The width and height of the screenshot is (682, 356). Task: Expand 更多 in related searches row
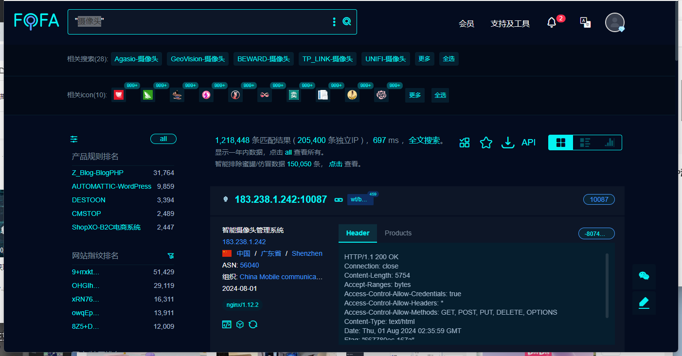(424, 59)
